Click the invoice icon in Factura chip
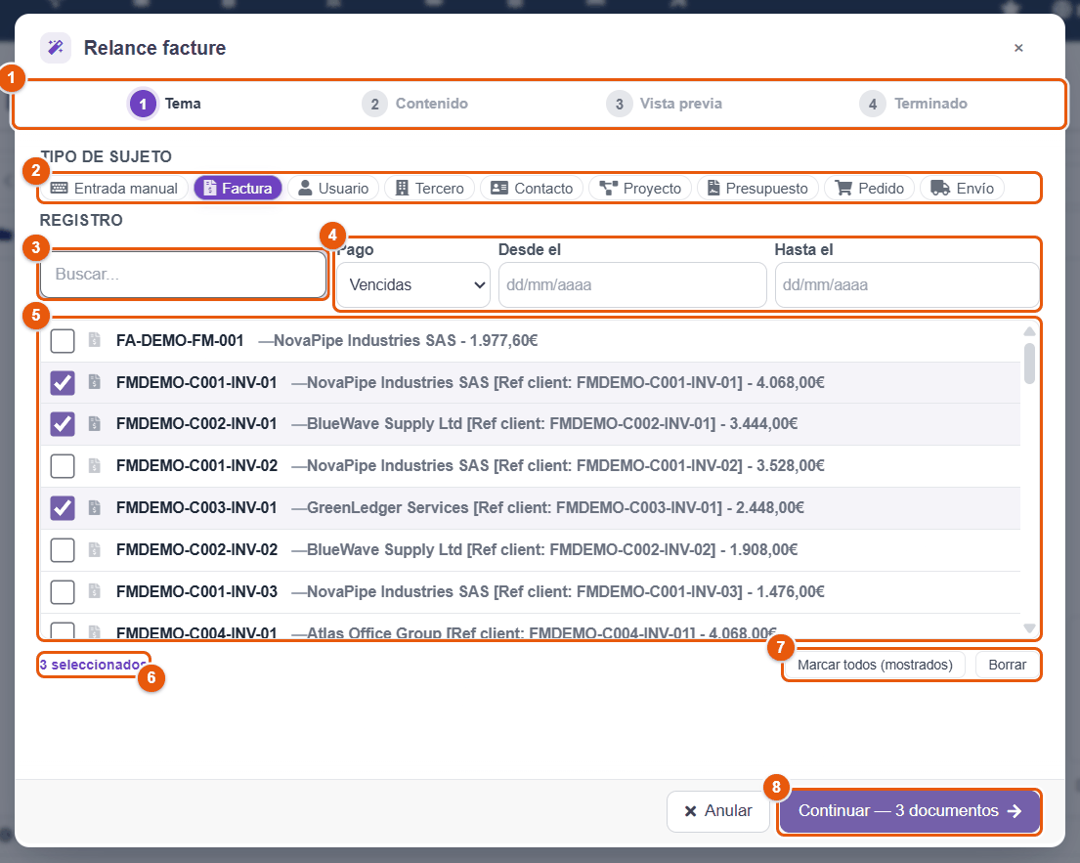Screen dimensions: 1080x863 [210, 188]
